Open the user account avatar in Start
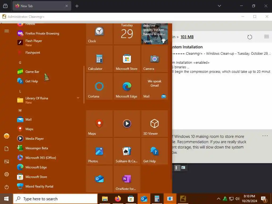Viewport: 272px width, 204px height. (7, 136)
